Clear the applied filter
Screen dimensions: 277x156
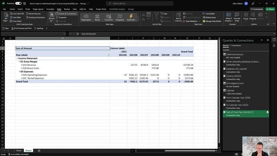pyautogui.click(x=164, y=13)
